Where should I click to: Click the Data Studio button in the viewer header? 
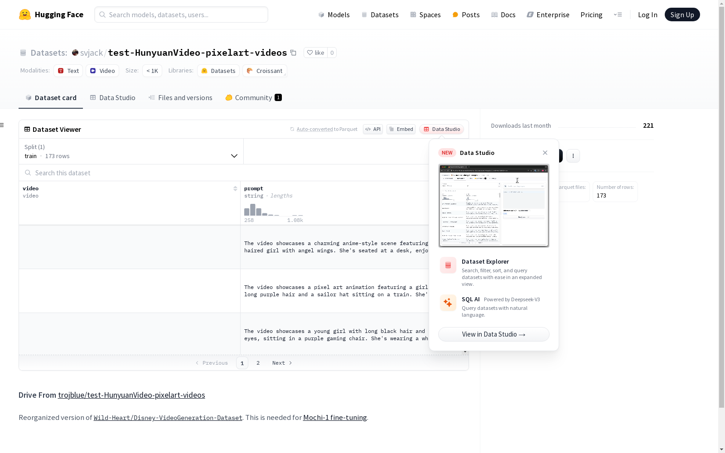[x=442, y=129]
